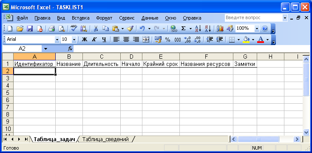This screenshot has width=312, height=153.
Task: Apply thousands separator 000 icon
Action: (178, 40)
